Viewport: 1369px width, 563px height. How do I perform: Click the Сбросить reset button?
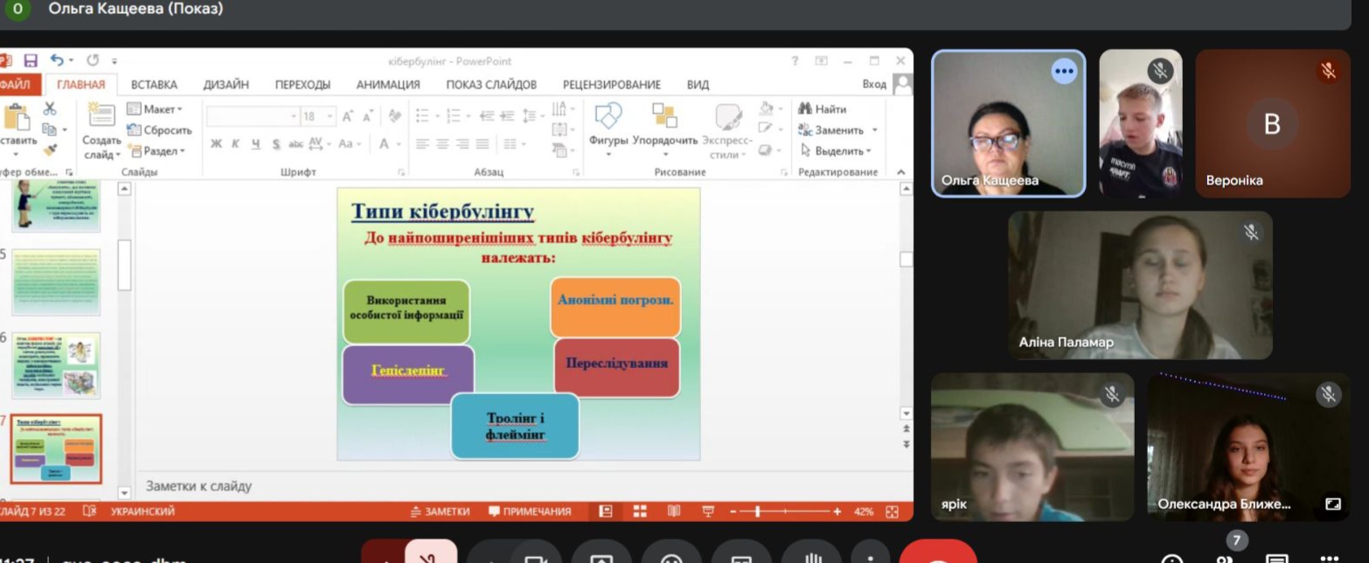coord(159,129)
